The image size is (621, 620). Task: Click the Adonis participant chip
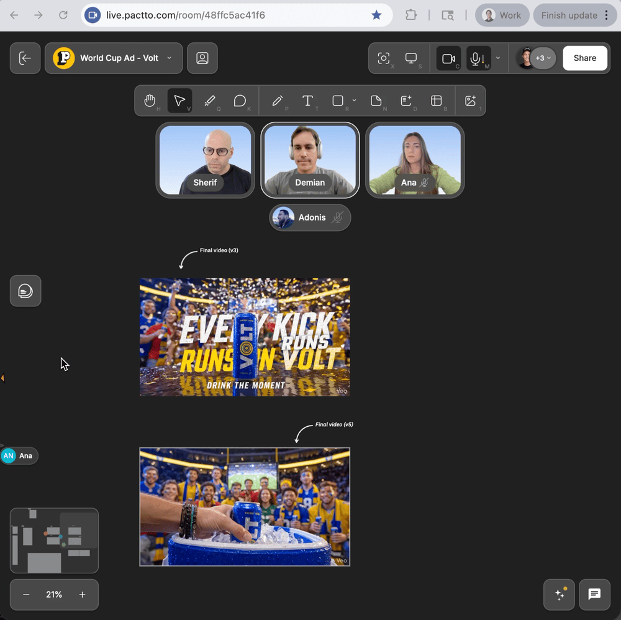point(310,217)
